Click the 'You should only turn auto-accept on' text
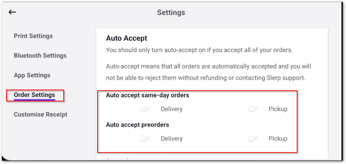Viewport: 346px width, 164px height. point(199,50)
